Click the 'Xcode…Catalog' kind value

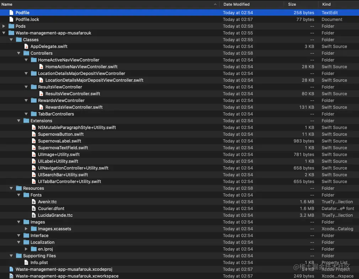[x=337, y=229]
